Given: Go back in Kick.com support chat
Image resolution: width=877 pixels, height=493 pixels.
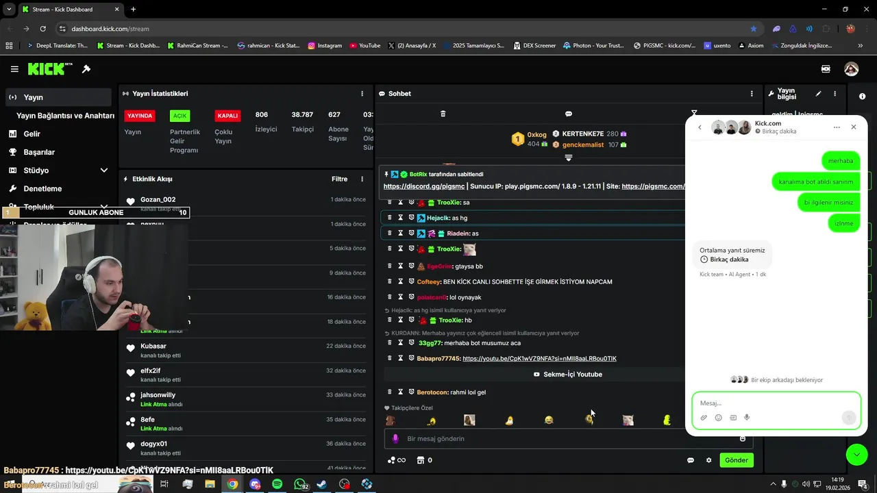Looking at the screenshot, I should coord(700,127).
